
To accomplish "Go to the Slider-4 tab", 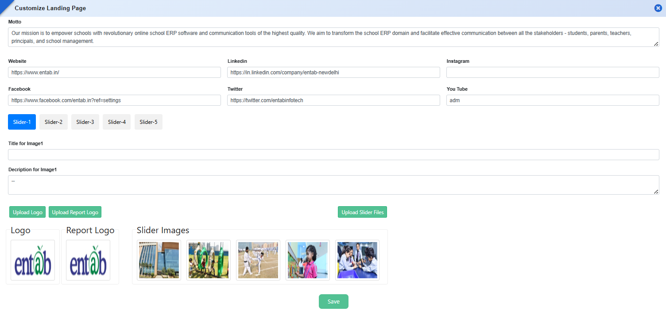I will [x=117, y=122].
